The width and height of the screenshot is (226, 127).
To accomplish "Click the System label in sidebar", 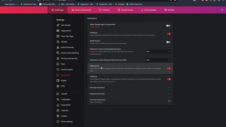I will tap(64, 116).
